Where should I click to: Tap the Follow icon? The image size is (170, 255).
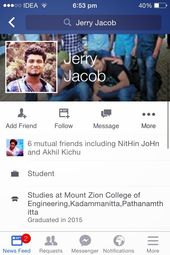click(x=64, y=113)
